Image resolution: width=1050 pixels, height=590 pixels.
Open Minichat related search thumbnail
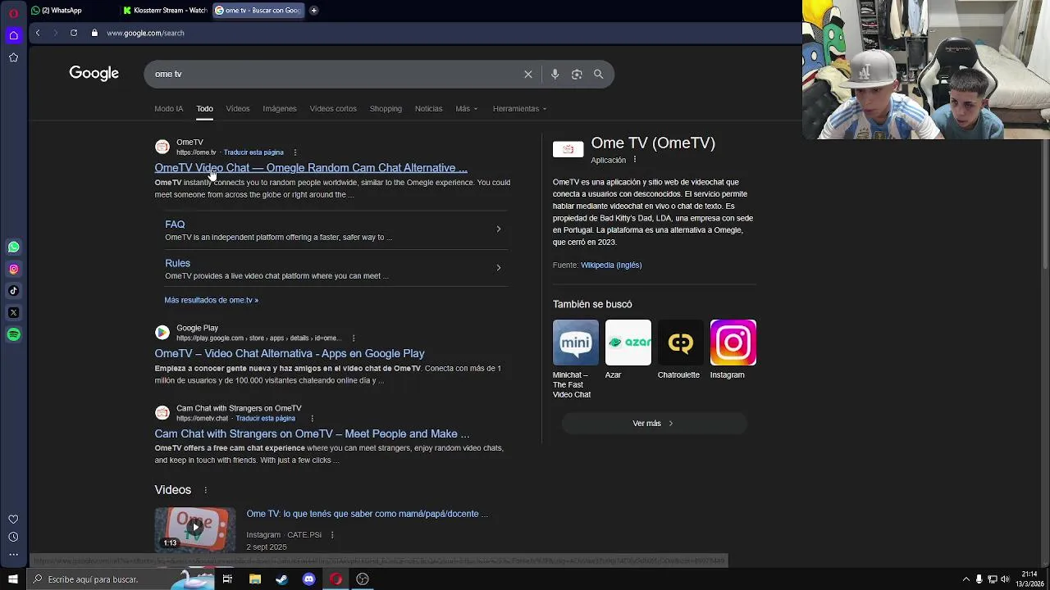point(576,343)
